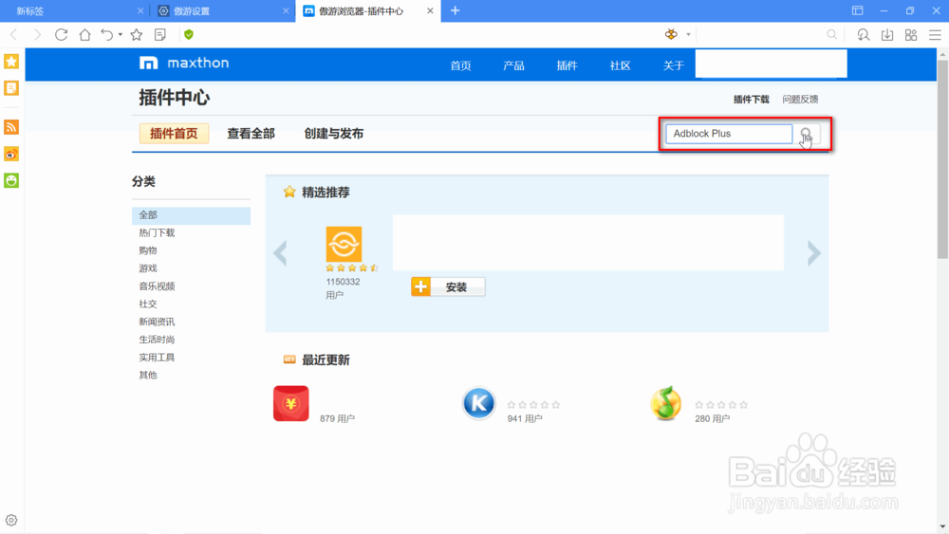Switch to the 傲游设置 tab
The image size is (949, 534).
[223, 10]
